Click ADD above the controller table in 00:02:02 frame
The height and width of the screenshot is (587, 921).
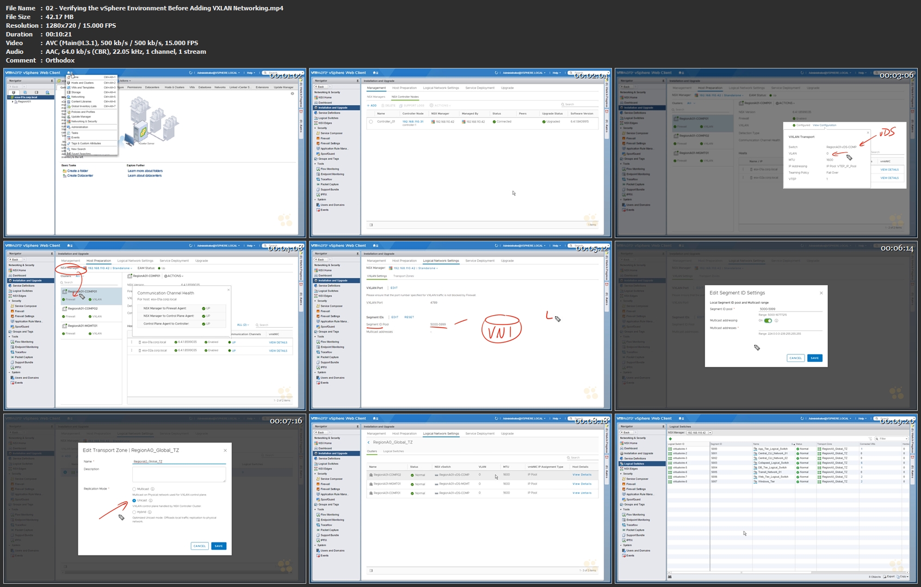(x=372, y=105)
